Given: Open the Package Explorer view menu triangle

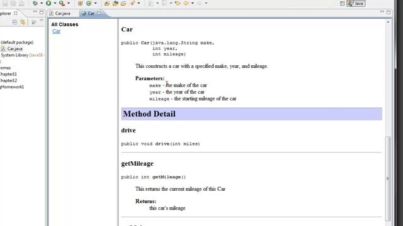Looking at the screenshot, I should pyautogui.click(x=42, y=21).
